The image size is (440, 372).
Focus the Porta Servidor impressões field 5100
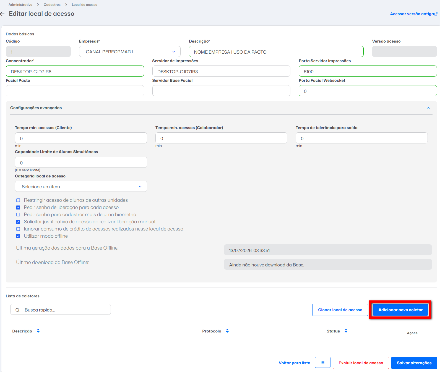click(x=368, y=71)
